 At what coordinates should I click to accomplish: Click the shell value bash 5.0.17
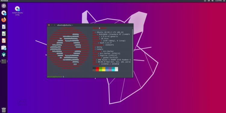pyautogui.click(x=106, y=43)
